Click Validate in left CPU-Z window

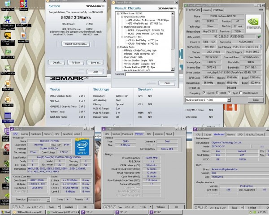pos(69,207)
